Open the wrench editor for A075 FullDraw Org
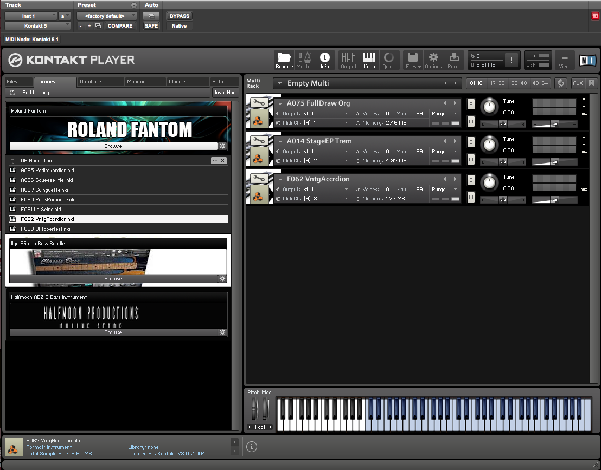The height and width of the screenshot is (470, 601). (259, 102)
